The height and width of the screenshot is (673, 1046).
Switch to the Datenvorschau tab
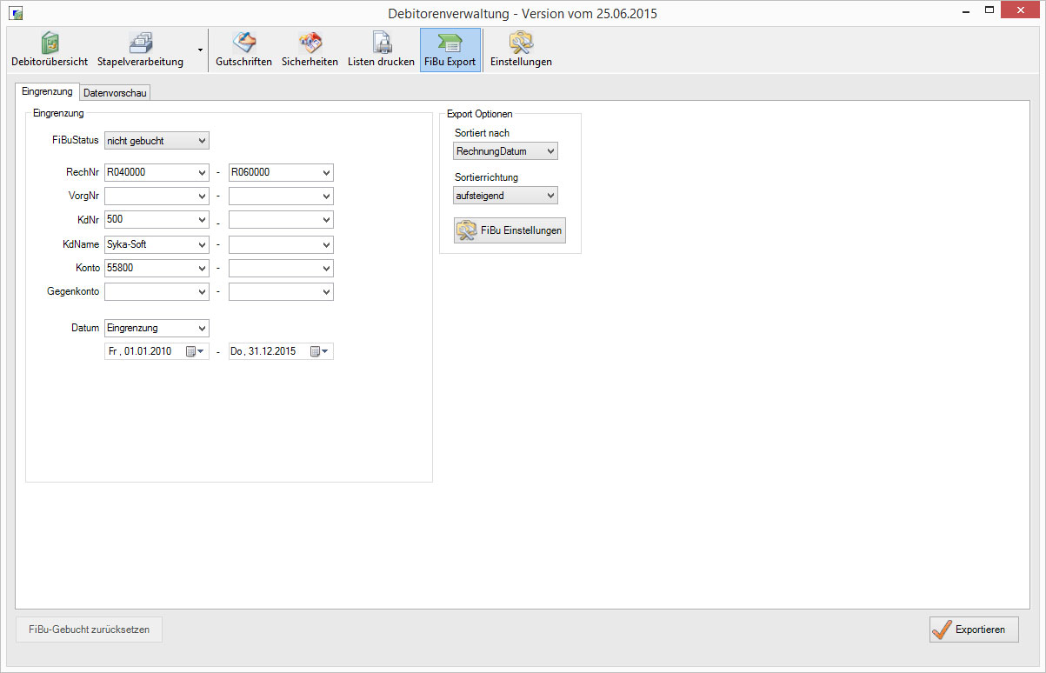point(115,92)
